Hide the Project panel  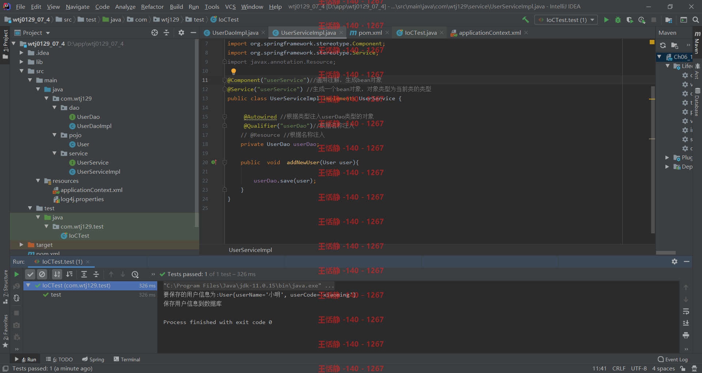point(193,33)
